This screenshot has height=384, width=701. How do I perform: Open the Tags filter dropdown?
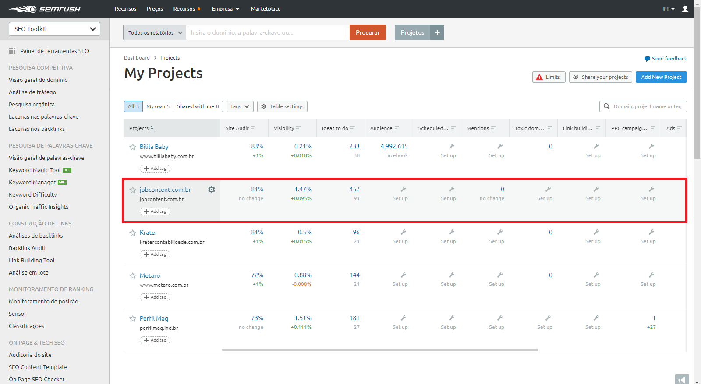(x=240, y=106)
